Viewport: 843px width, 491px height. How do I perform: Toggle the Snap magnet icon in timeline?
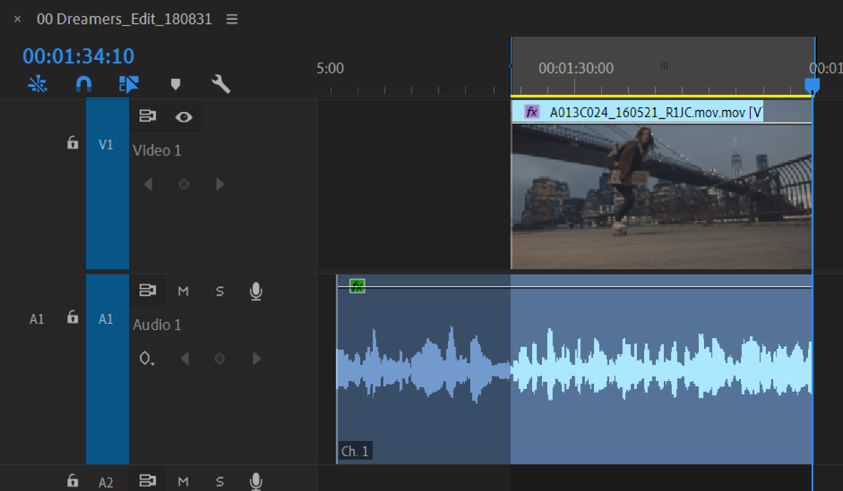pos(84,84)
